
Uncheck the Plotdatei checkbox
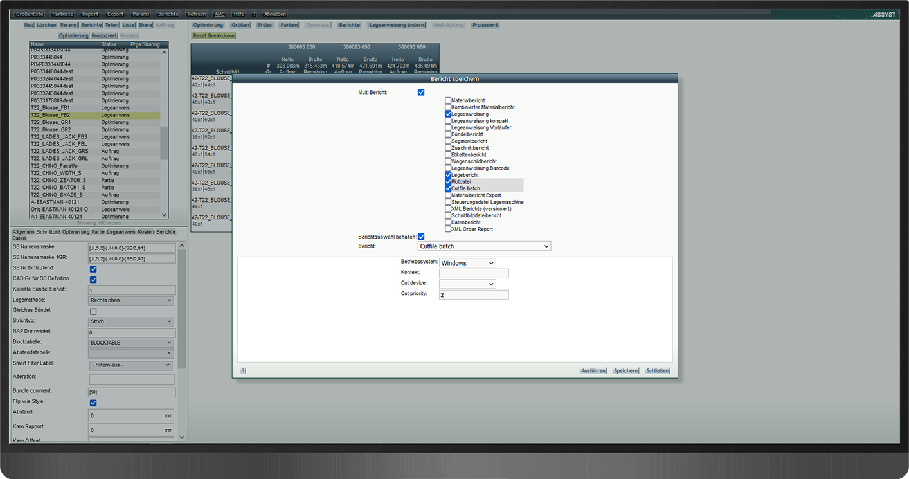point(448,181)
